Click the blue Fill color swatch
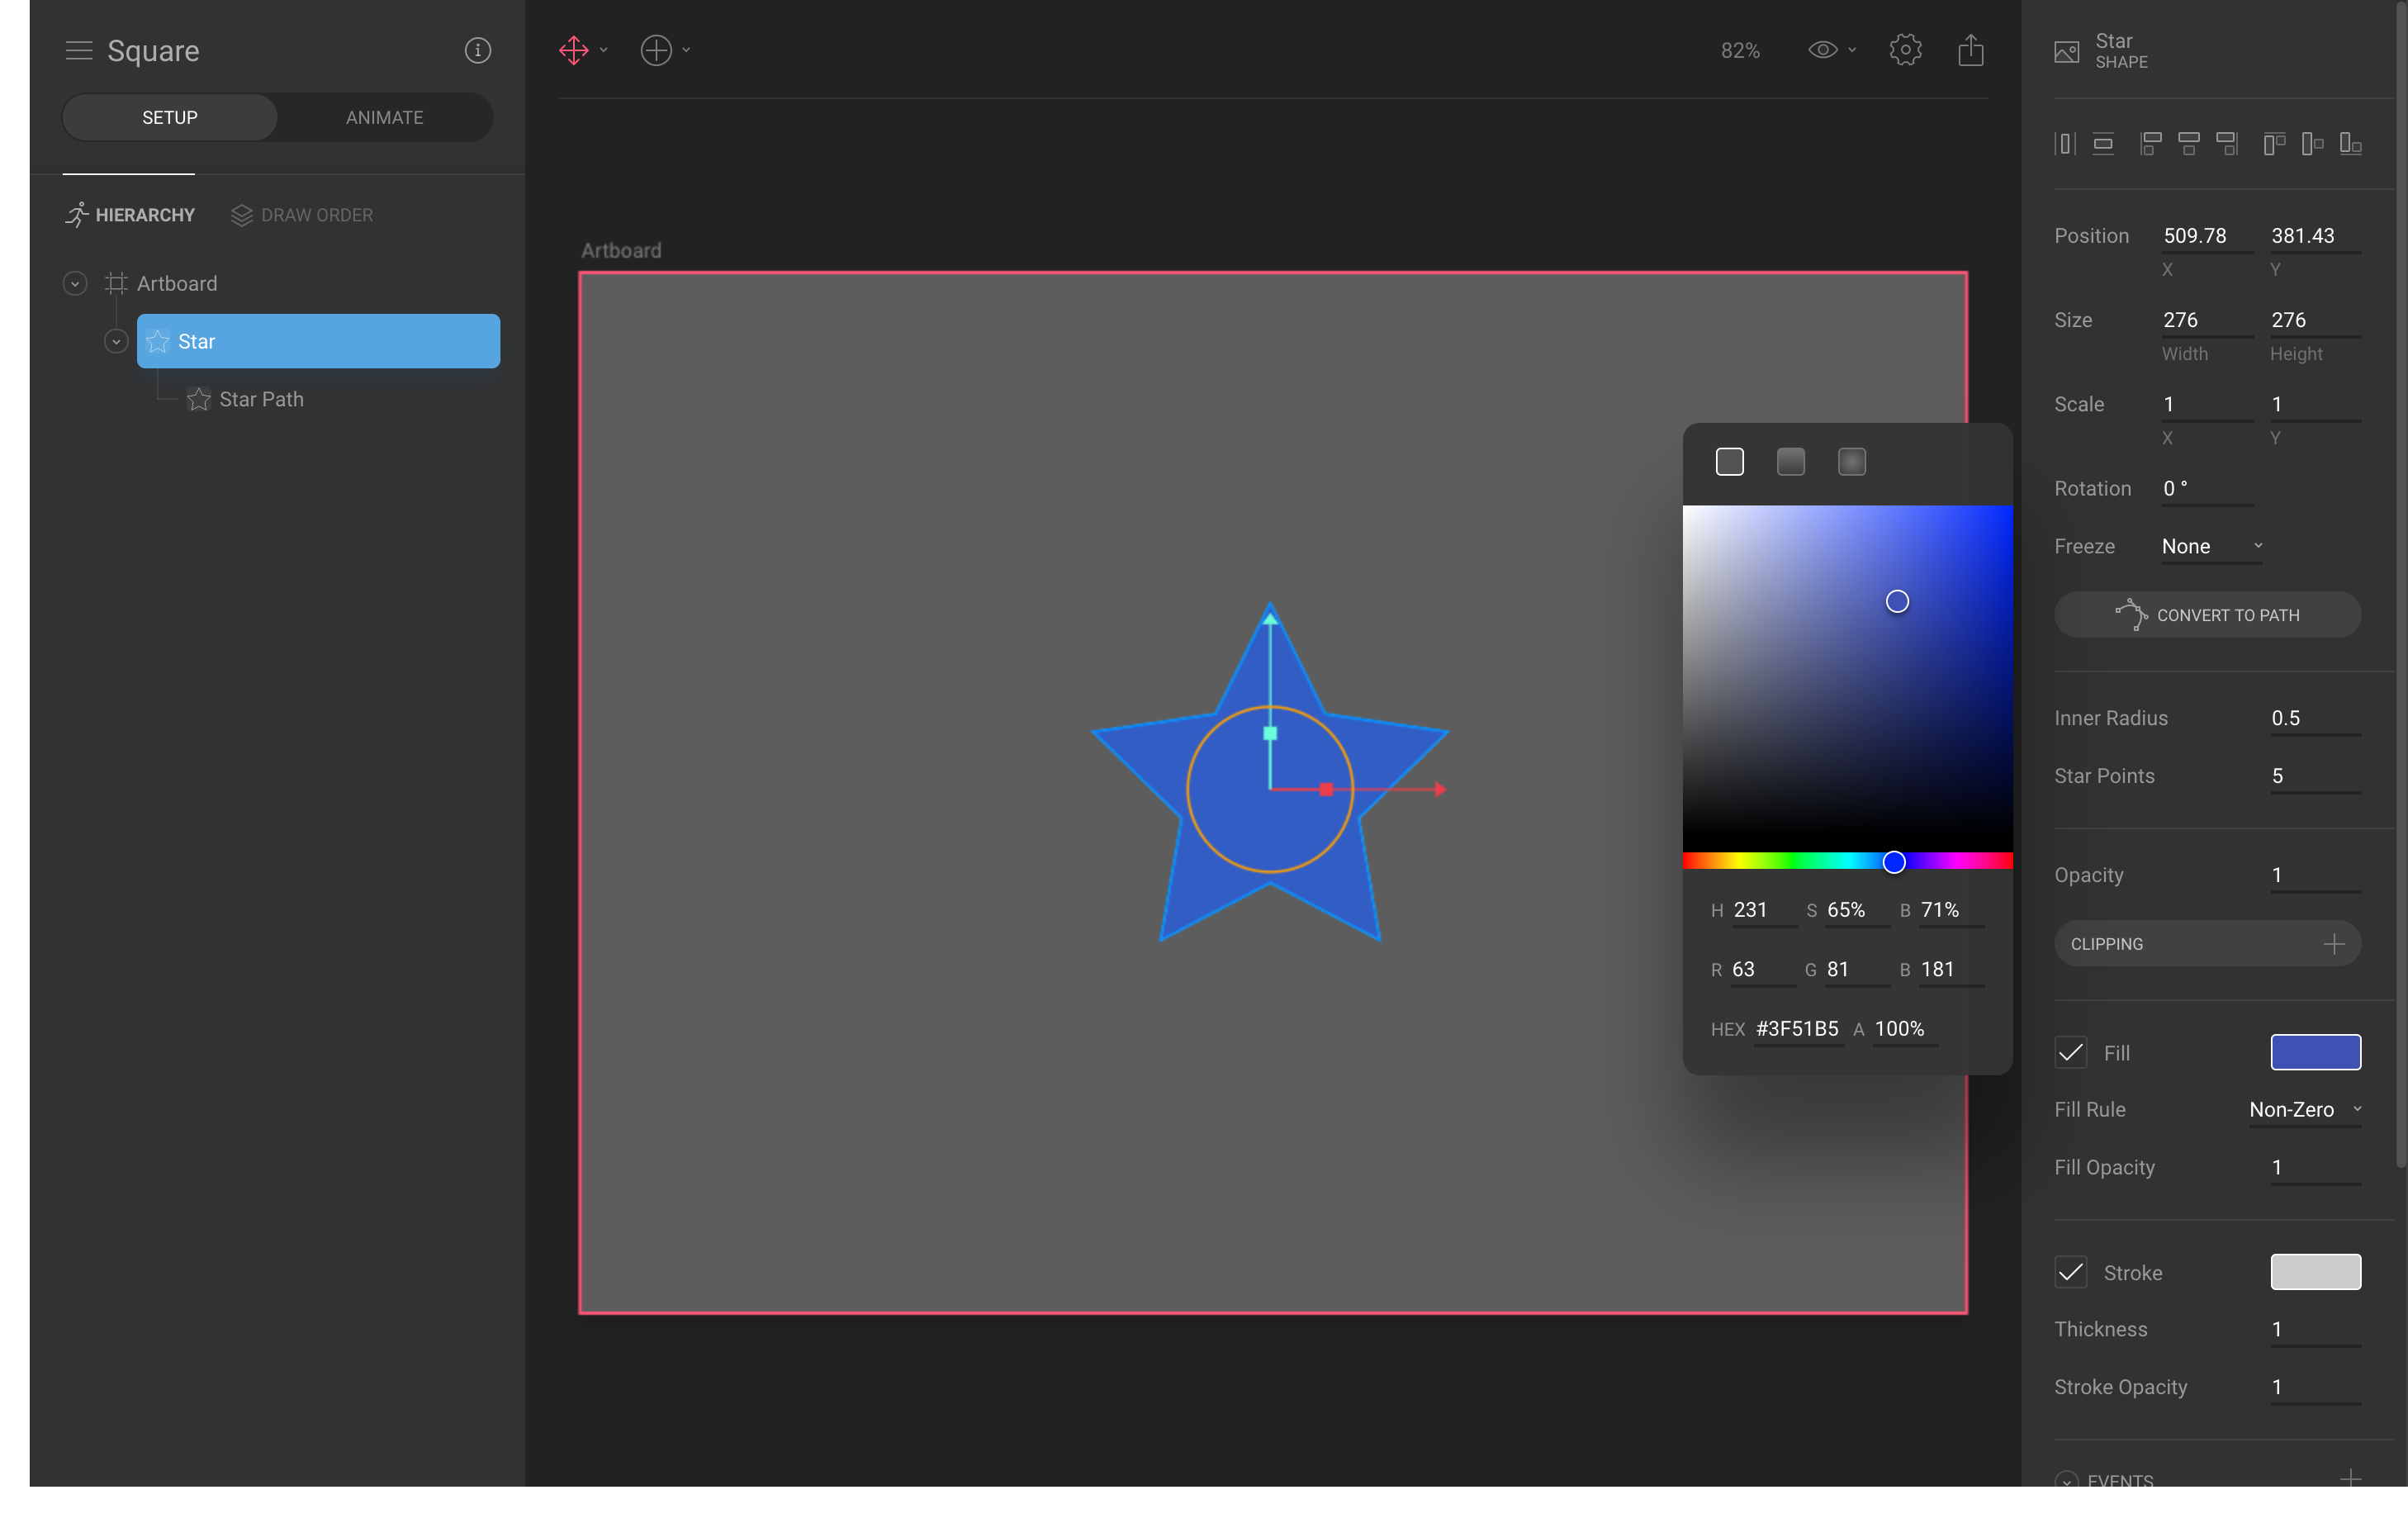 coord(2316,1052)
